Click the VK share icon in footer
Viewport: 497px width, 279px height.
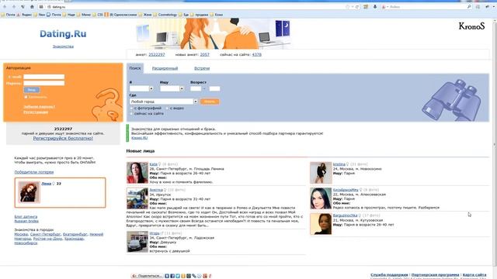[x=167, y=276]
